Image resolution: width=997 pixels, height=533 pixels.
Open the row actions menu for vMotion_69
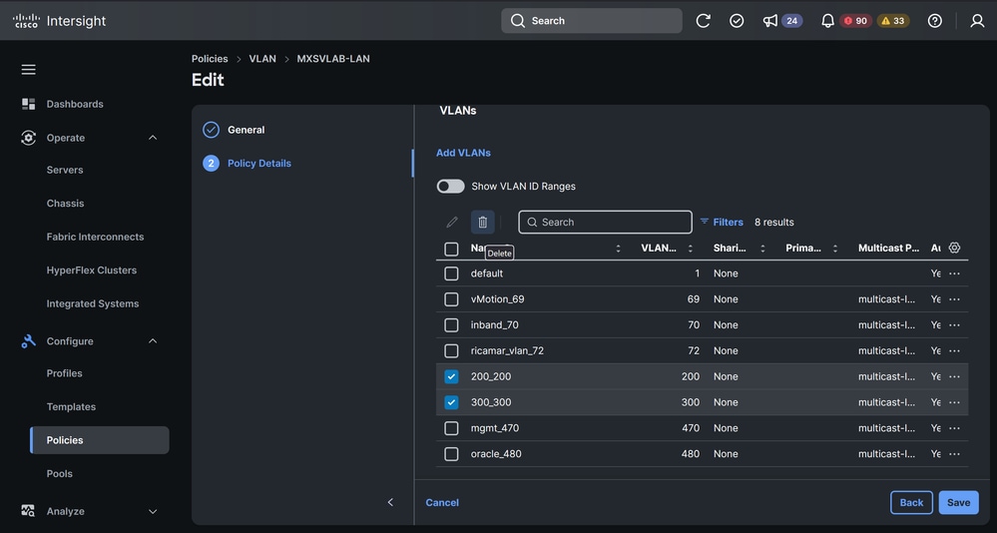click(x=954, y=298)
